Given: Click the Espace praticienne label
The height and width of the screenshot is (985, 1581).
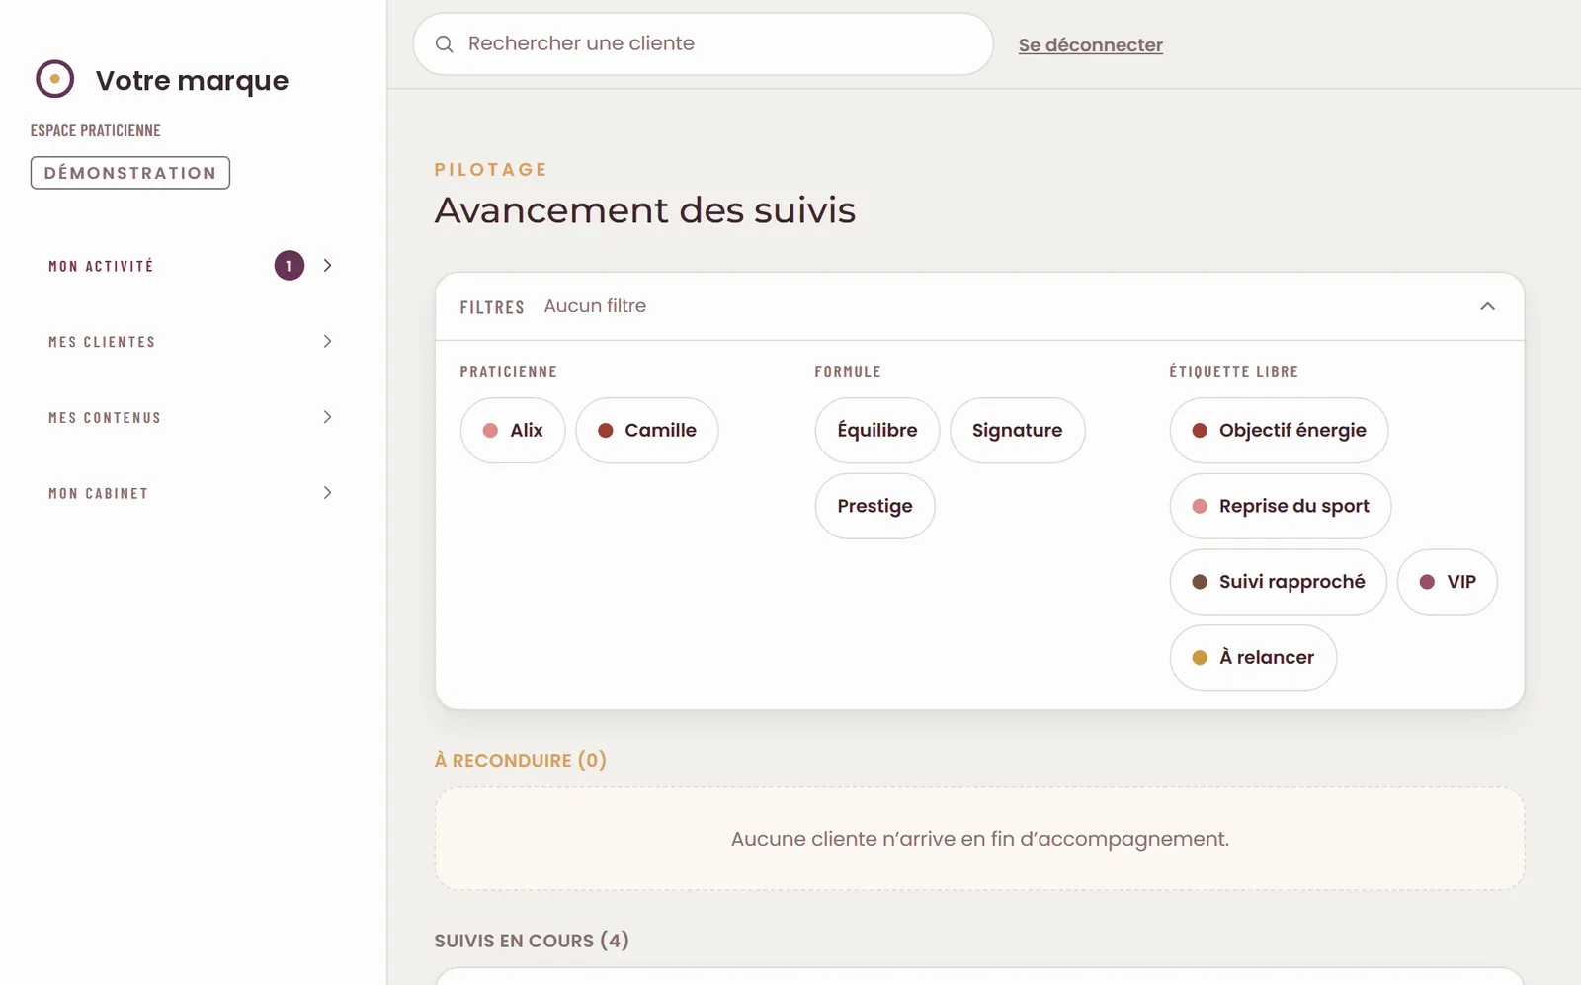Looking at the screenshot, I should (96, 130).
